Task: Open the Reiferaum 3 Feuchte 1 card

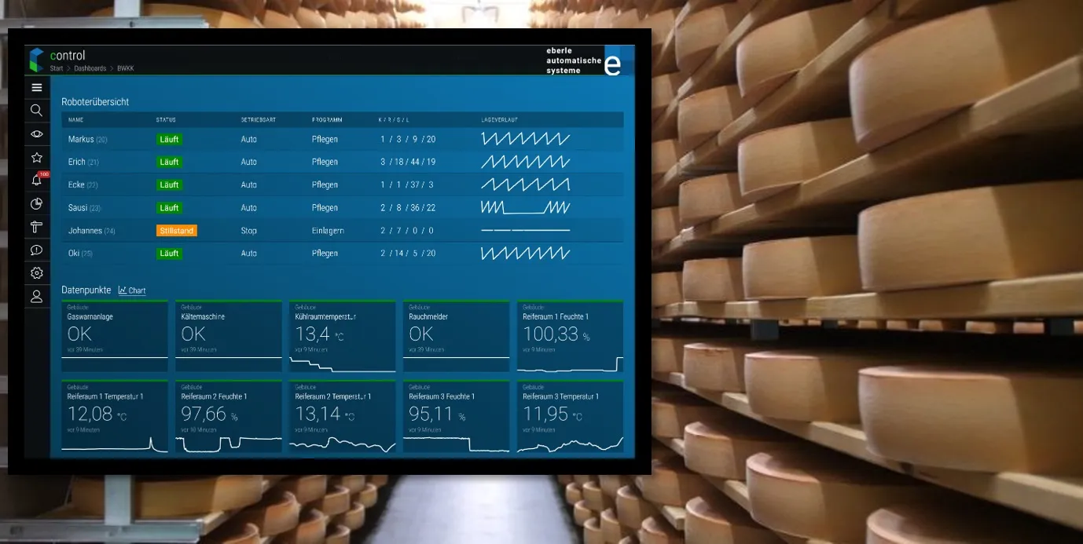Action: [x=457, y=417]
